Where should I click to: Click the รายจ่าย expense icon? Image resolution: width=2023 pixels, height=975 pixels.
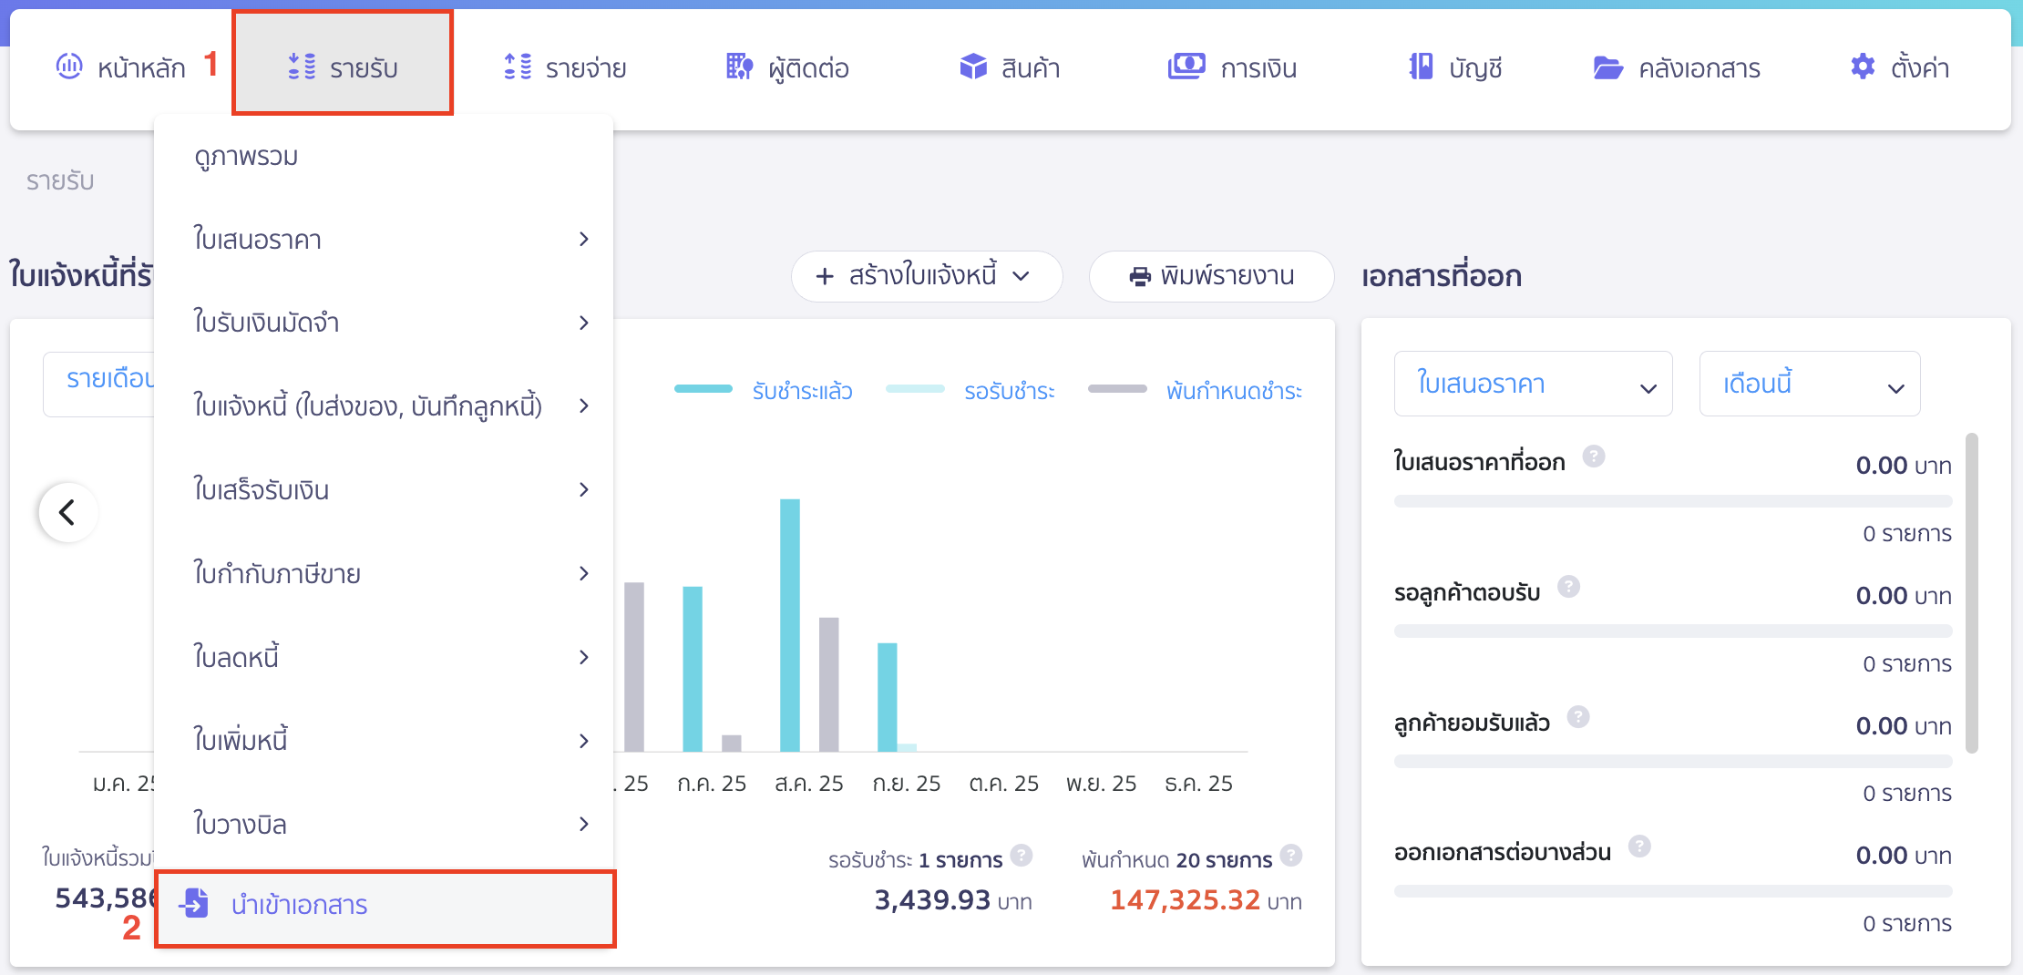coord(518,67)
